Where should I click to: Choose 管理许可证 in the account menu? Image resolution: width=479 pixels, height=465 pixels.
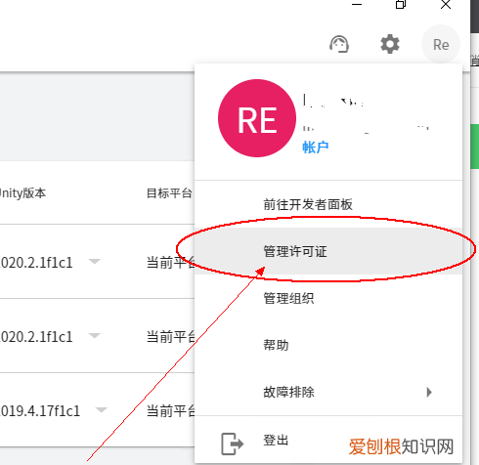pyautogui.click(x=328, y=251)
